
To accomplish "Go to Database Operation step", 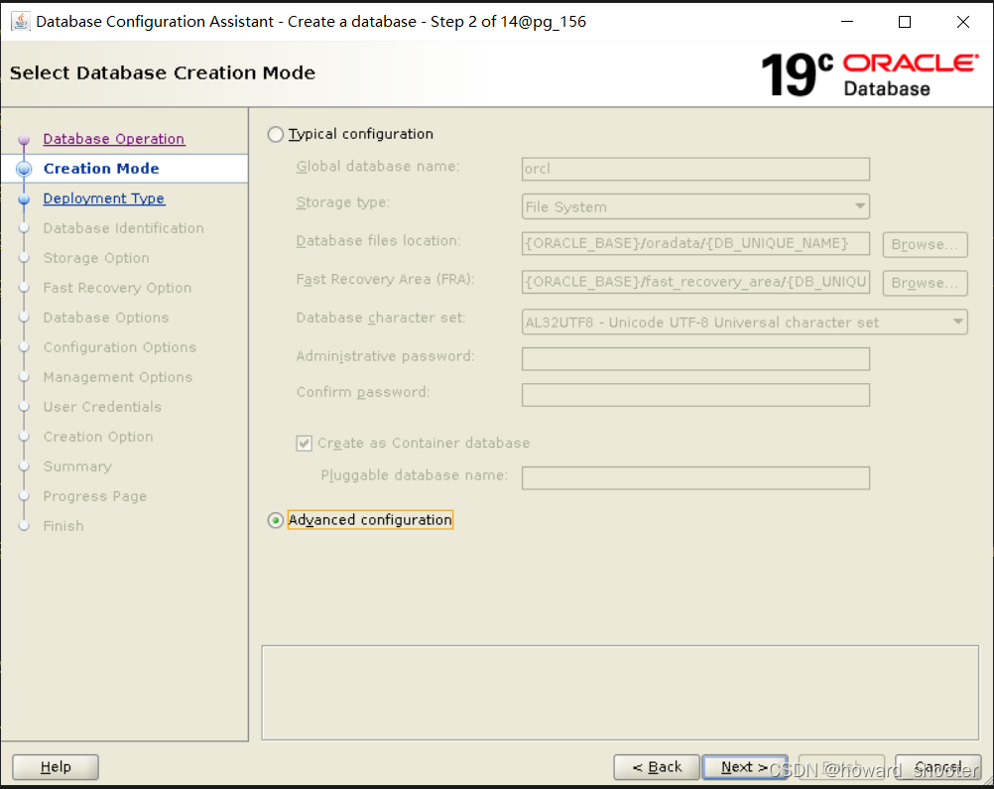I will point(114,139).
